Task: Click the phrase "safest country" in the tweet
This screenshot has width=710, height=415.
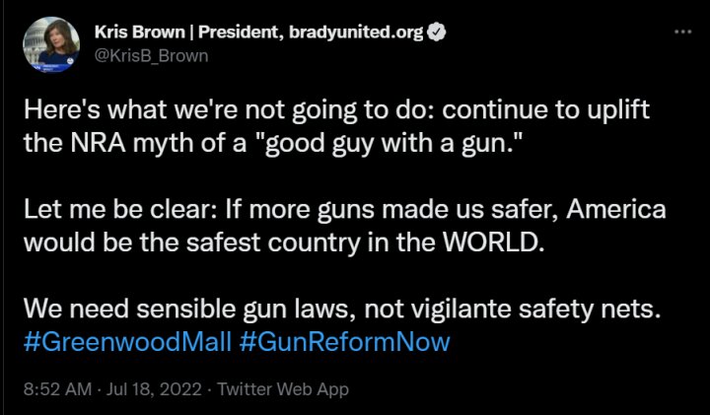Action: pyautogui.click(x=273, y=243)
